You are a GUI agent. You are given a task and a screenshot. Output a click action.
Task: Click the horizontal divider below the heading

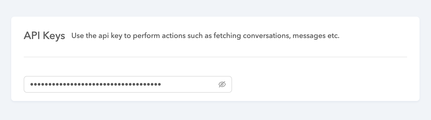215,57
